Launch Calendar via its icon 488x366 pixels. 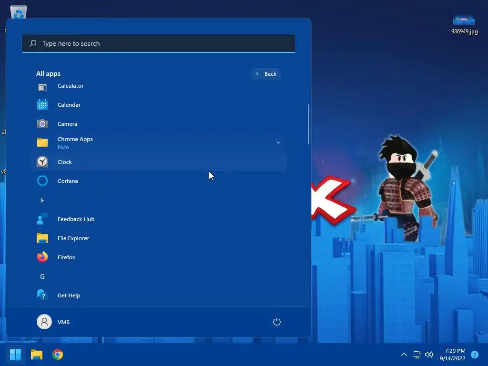tap(42, 104)
